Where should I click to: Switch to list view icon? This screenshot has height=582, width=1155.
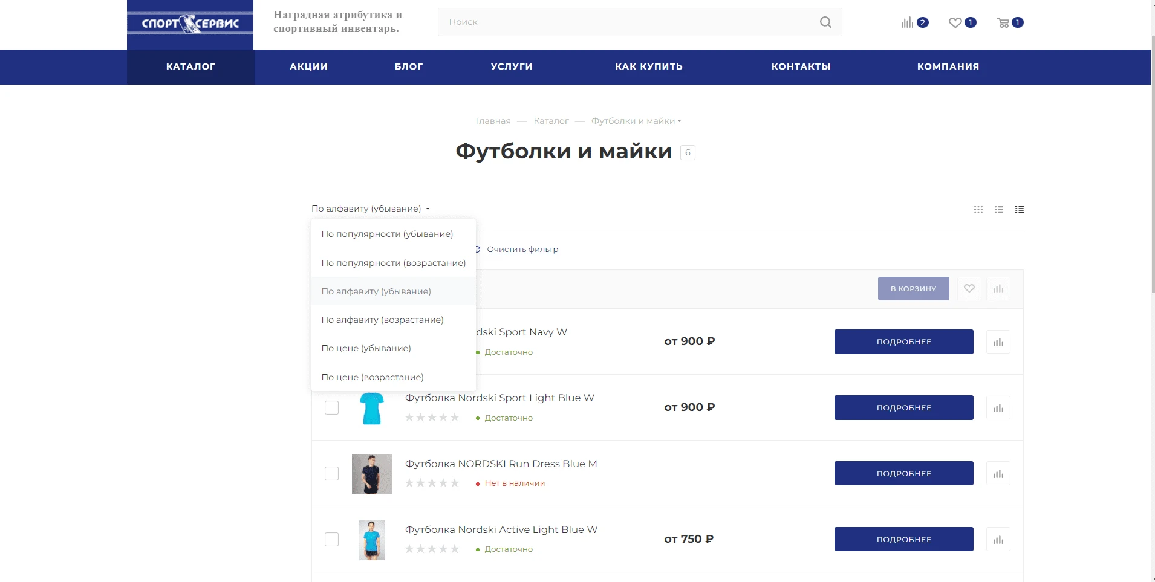tap(999, 210)
